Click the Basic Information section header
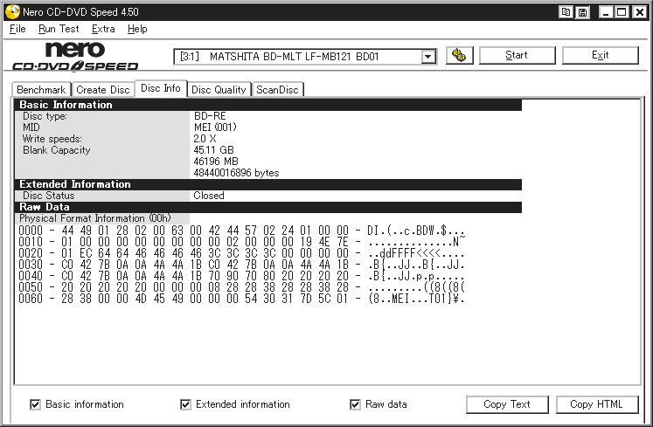Screen dimensions: 653x427 click(268, 105)
